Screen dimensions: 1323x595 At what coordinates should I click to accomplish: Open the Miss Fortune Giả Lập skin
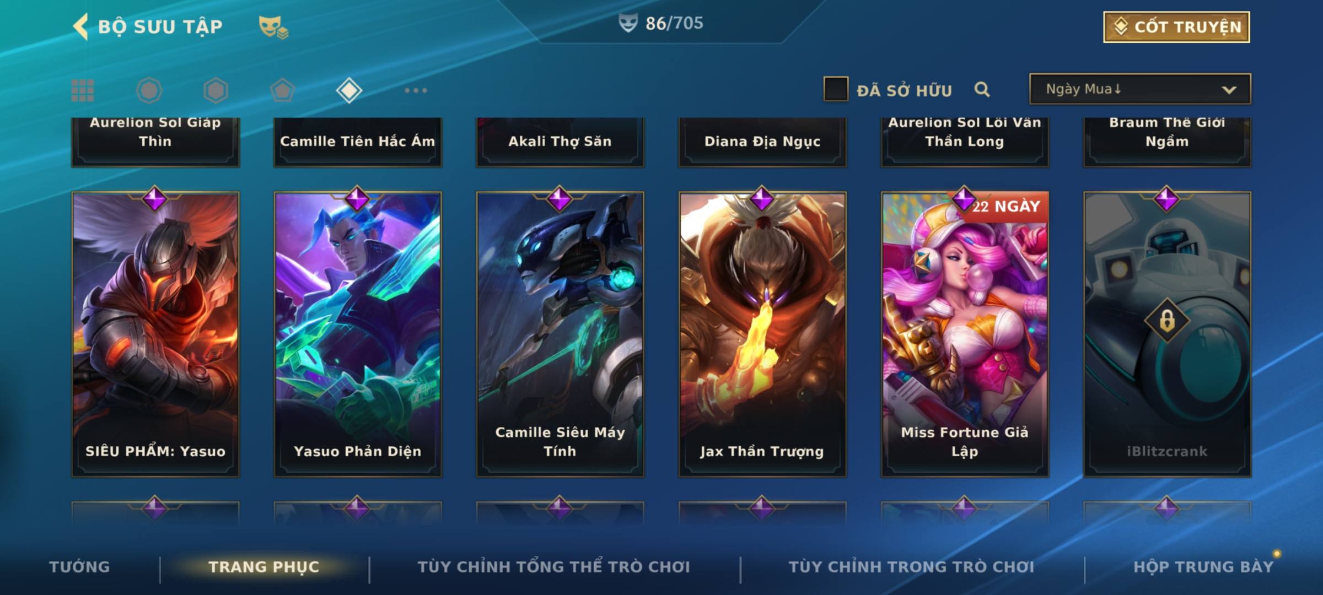[x=965, y=334]
